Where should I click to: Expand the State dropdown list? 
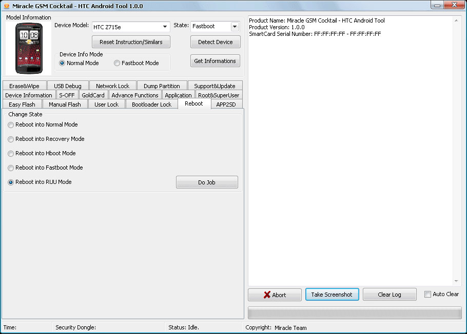[x=235, y=27]
